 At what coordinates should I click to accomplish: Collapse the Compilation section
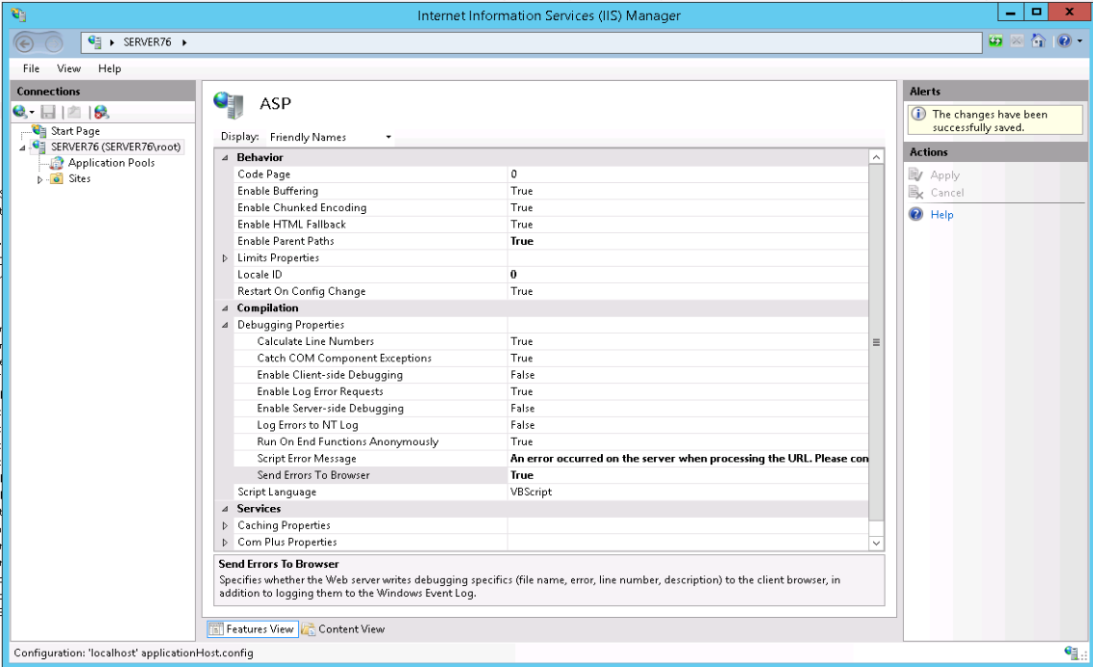pyautogui.click(x=225, y=307)
